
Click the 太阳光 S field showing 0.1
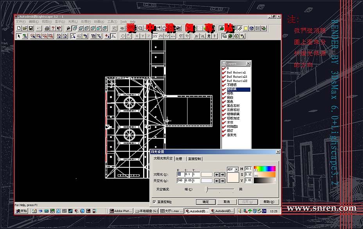(188, 174)
